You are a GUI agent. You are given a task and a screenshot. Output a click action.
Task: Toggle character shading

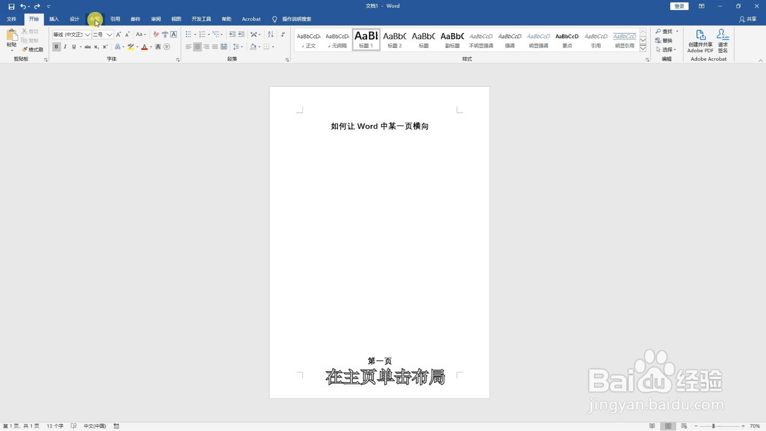[x=158, y=47]
